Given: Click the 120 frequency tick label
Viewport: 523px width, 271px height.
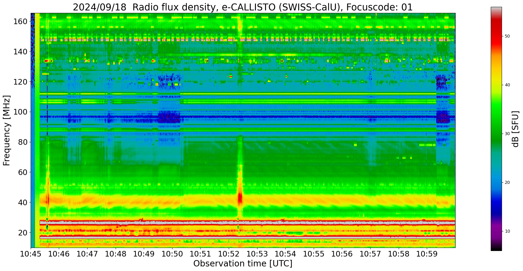Looking at the screenshot, I should tap(20, 82).
